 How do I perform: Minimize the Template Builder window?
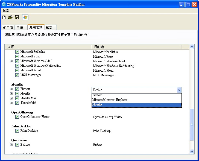coord(182,5)
